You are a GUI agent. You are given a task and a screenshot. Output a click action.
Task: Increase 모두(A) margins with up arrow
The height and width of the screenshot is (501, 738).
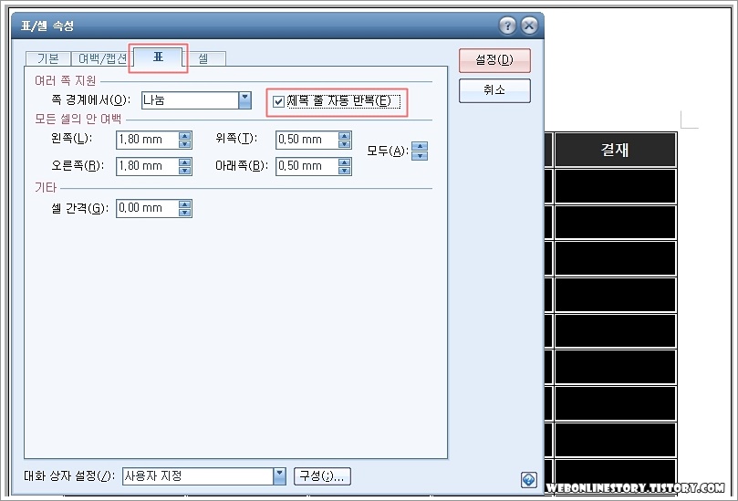pyautogui.click(x=420, y=146)
